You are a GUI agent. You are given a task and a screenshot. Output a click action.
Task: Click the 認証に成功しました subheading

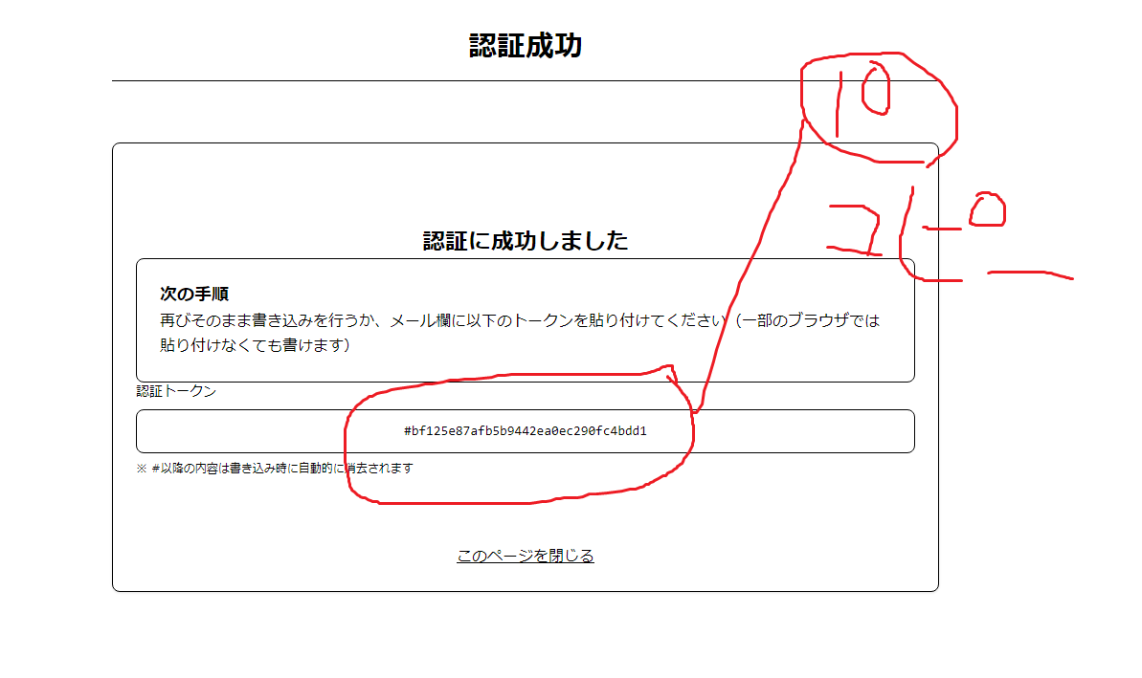[525, 241]
